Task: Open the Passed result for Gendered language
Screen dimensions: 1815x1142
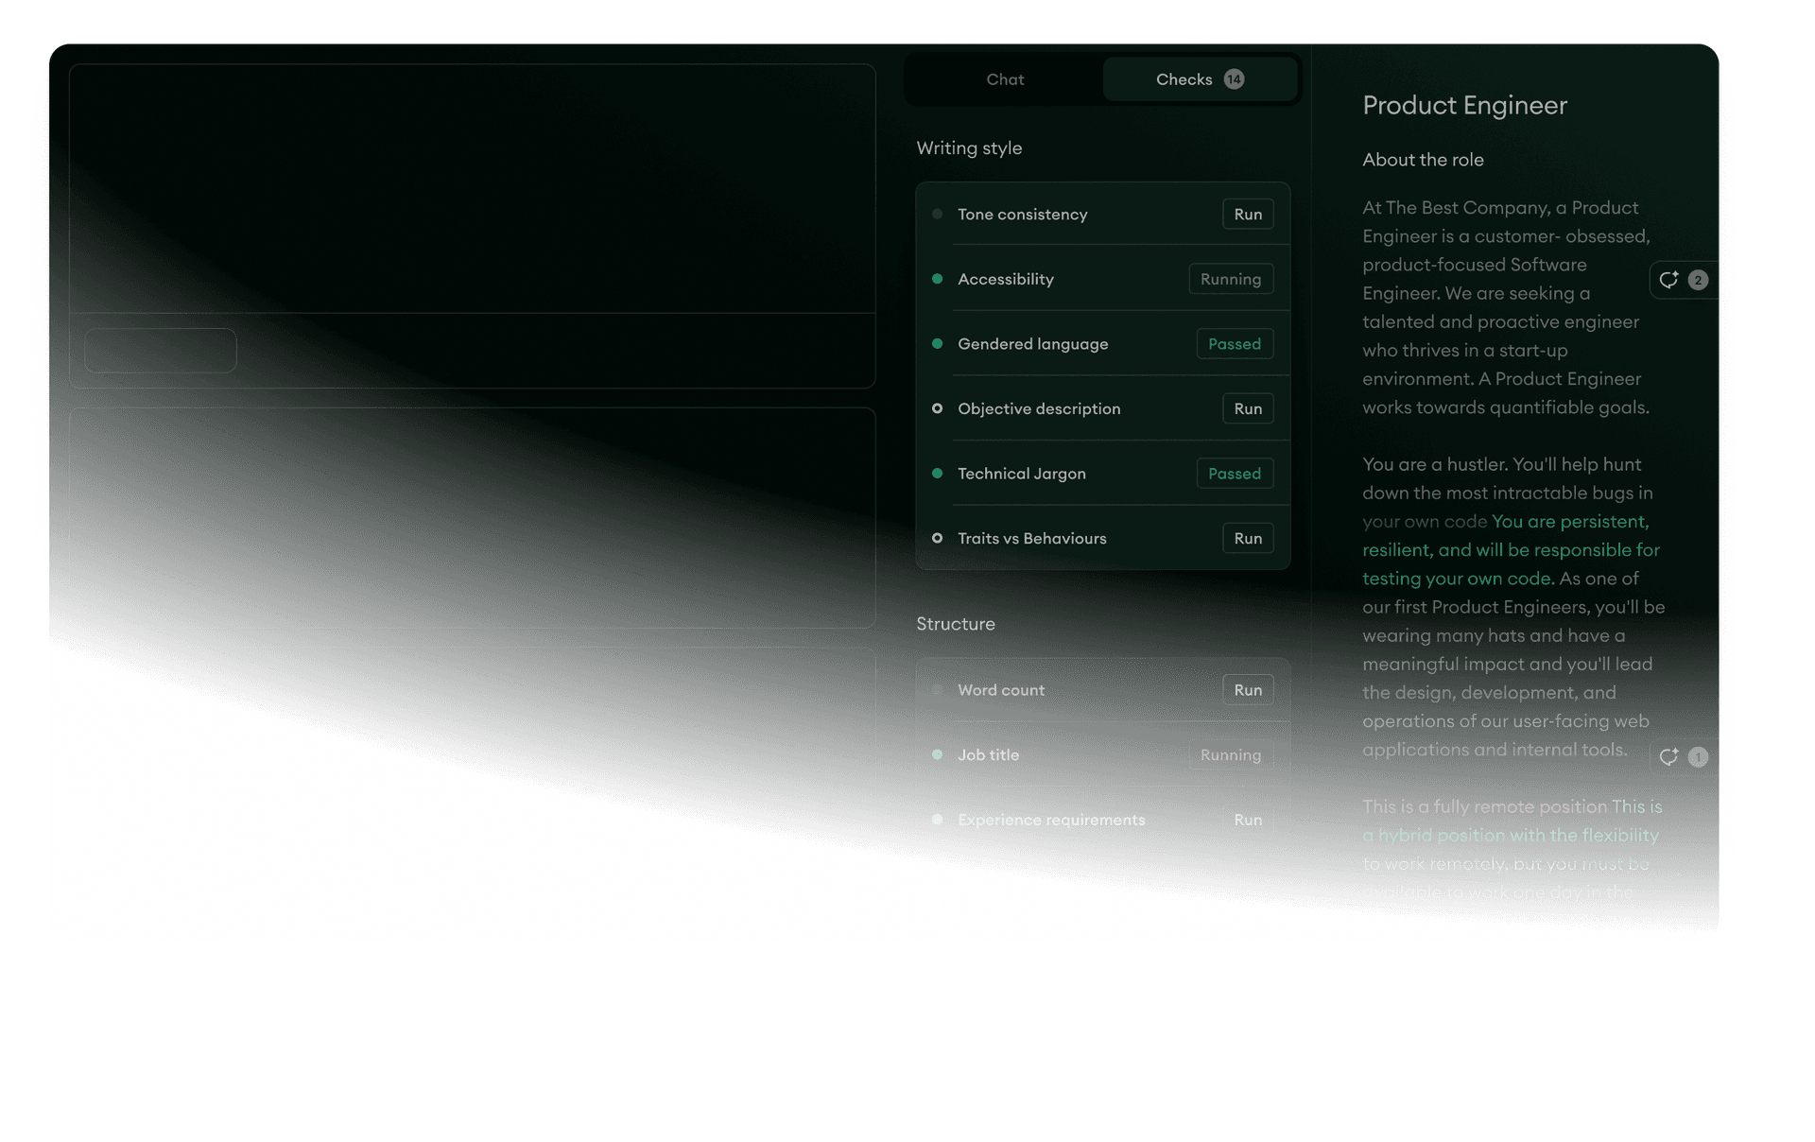Action: [x=1234, y=343]
